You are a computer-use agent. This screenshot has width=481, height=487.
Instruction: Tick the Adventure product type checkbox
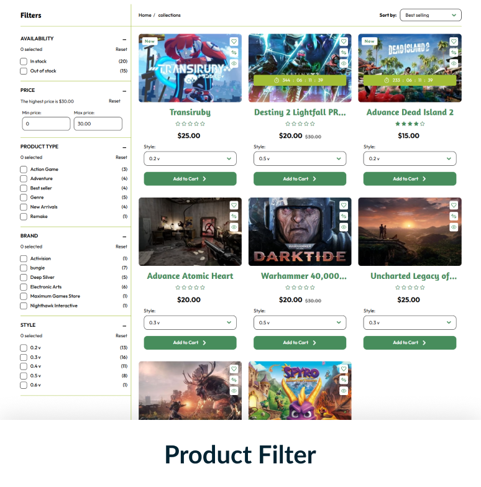(x=24, y=179)
